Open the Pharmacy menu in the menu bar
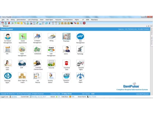Image resolution: width=153 pixels, height=114 pixels. 95,20
